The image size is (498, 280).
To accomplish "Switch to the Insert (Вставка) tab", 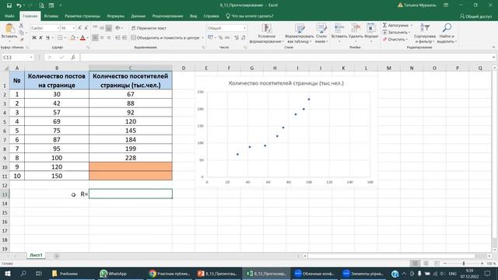I will [51, 16].
